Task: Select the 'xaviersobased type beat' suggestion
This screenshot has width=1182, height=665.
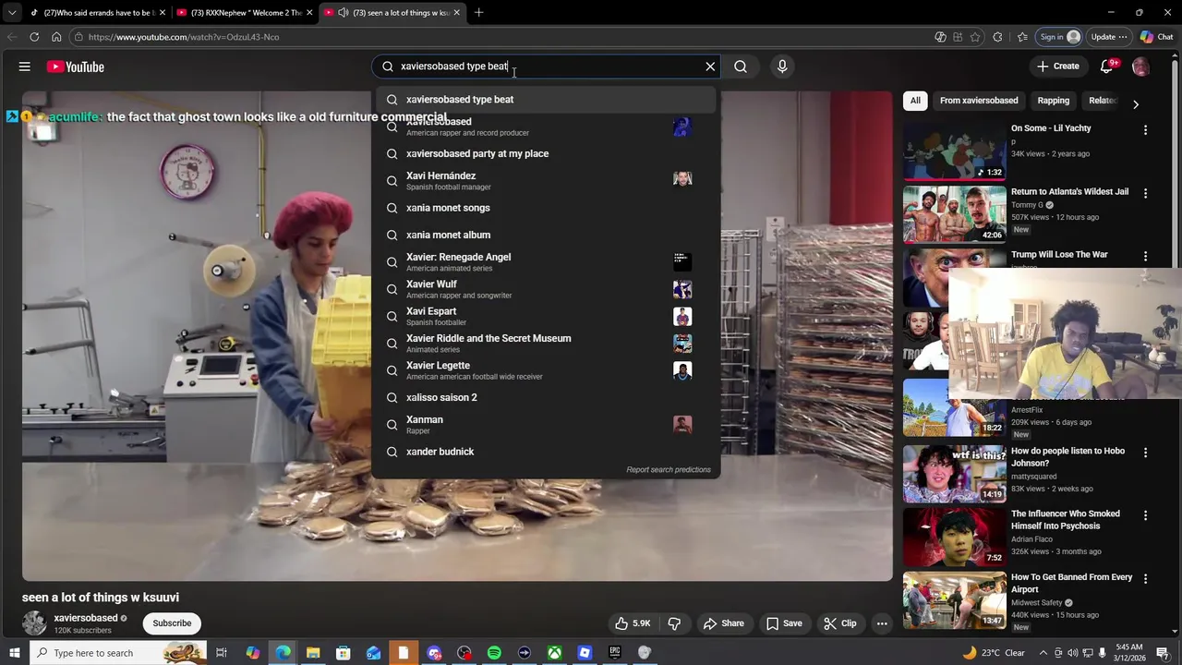Action: pos(546,100)
